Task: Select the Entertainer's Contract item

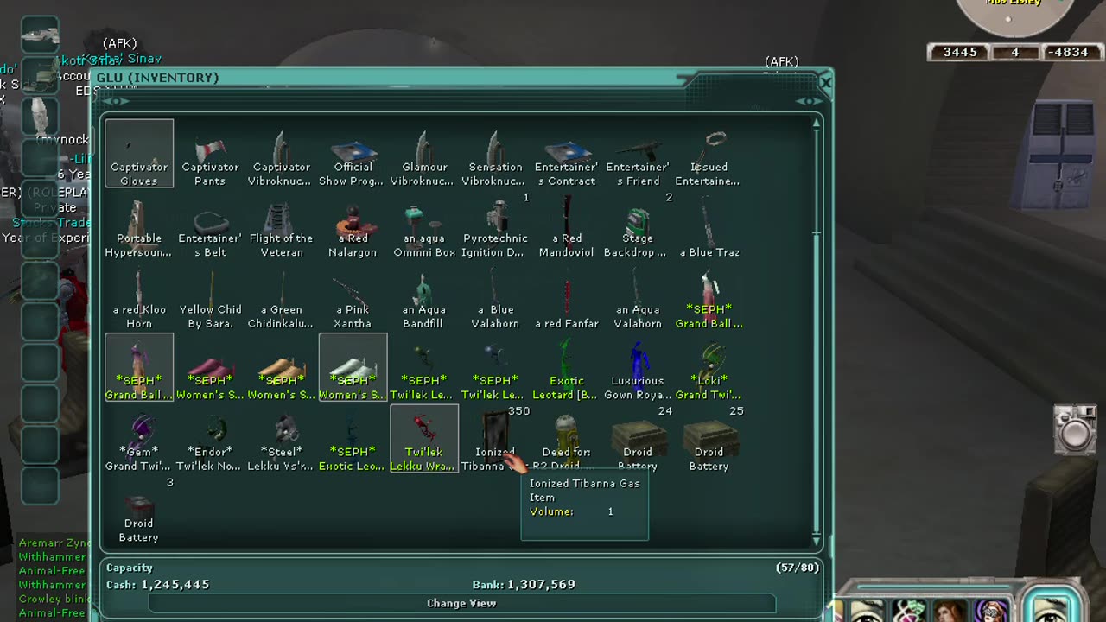Action: point(566,154)
